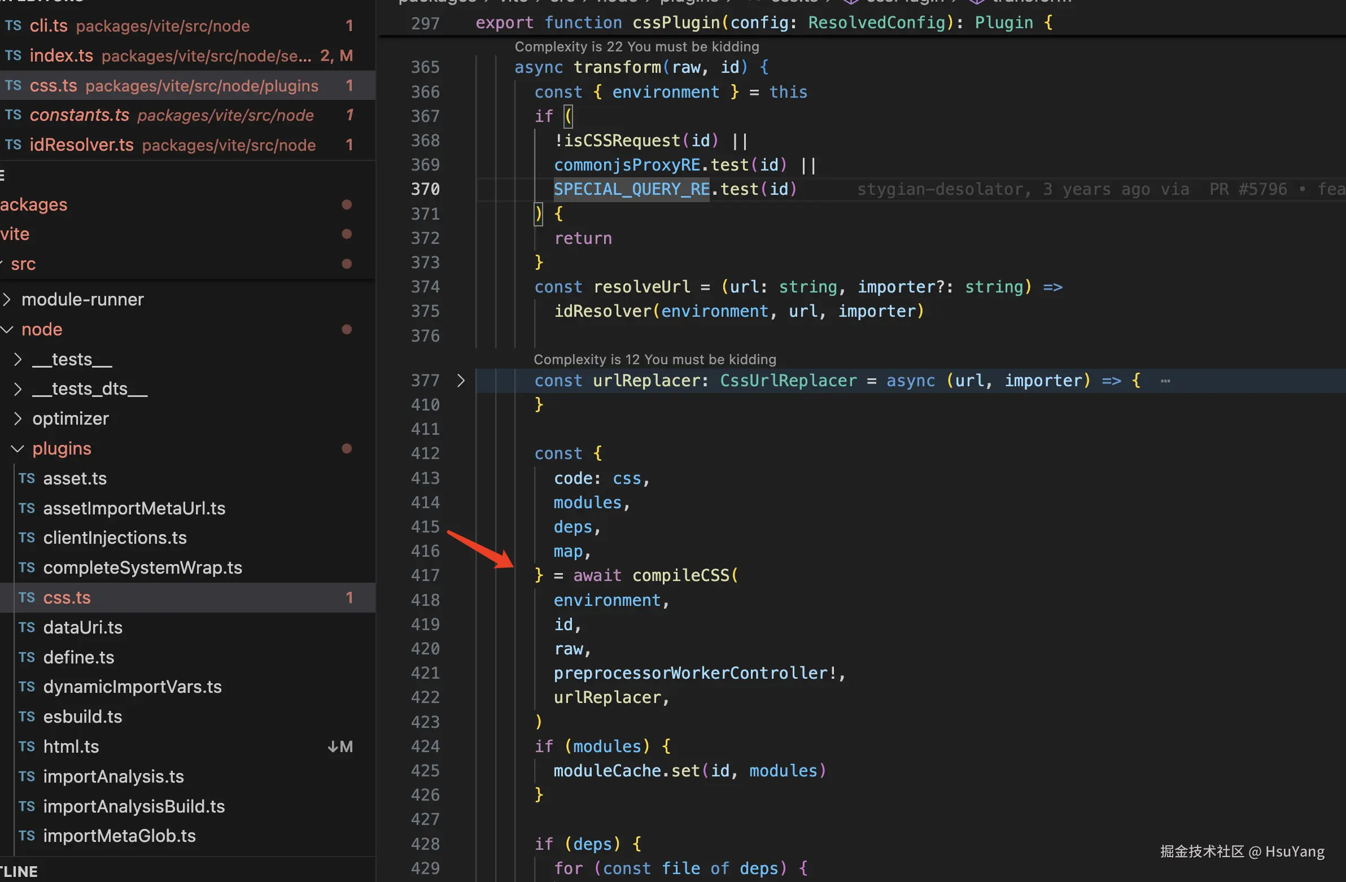
Task: Click the ellipsis after folded urlReplacer line
Action: 1165,381
